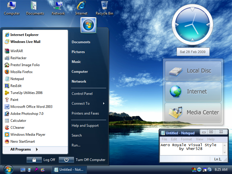The width and height of the screenshot is (232, 174).
Task: Click the TuneUp Utilities 2006 icon
Action: [x=7, y=93]
